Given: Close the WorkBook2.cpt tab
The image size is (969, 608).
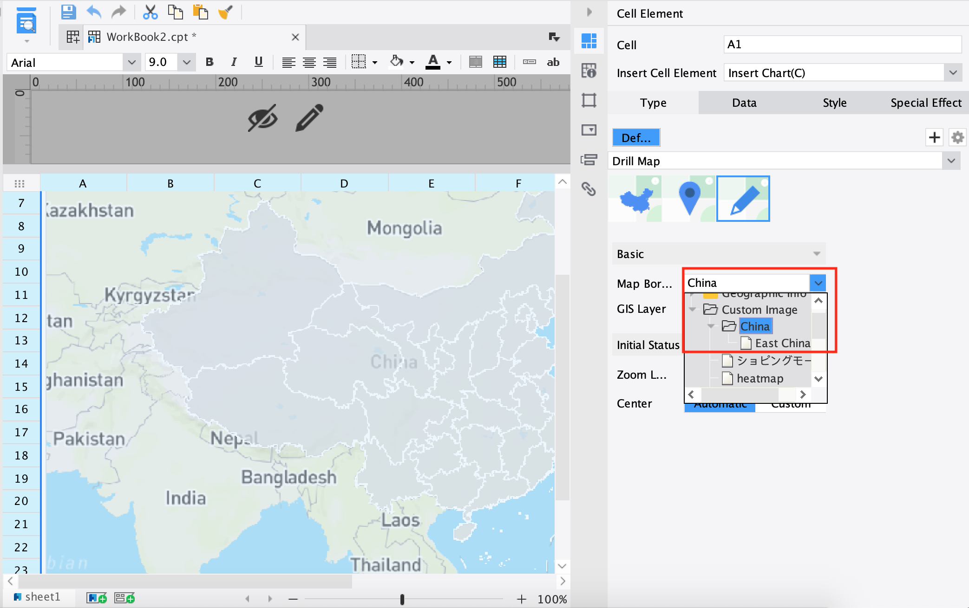Looking at the screenshot, I should (x=295, y=37).
